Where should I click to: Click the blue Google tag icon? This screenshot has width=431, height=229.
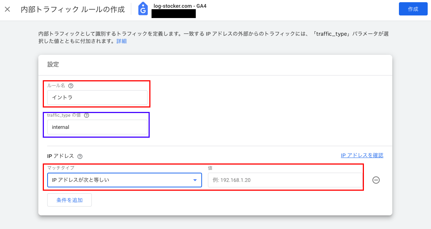point(143,8)
